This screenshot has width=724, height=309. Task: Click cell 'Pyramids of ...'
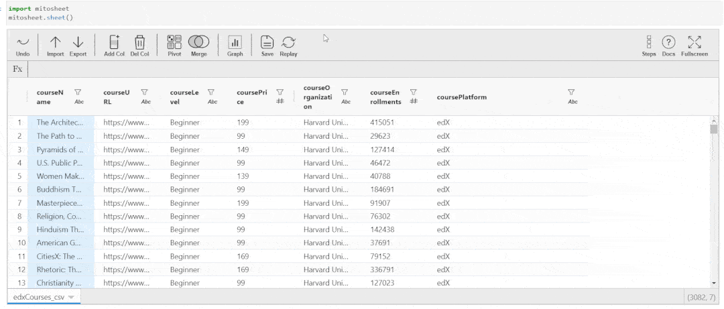click(x=61, y=149)
